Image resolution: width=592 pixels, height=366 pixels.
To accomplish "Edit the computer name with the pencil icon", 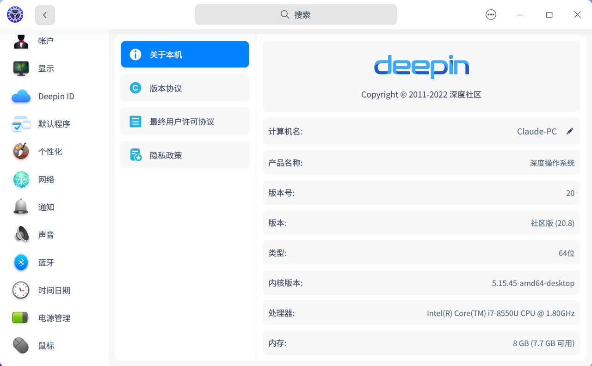I will click(570, 131).
